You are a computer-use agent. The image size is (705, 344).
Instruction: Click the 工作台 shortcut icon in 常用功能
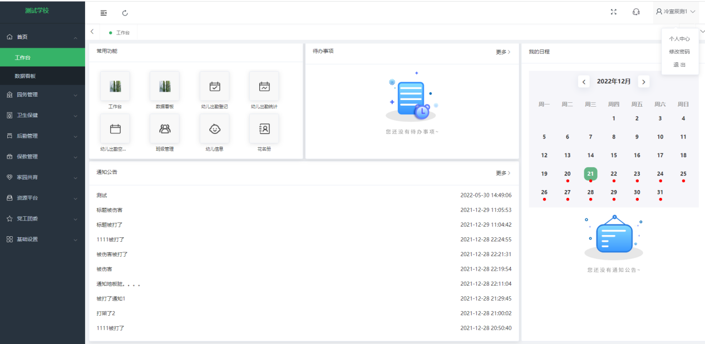tap(115, 86)
